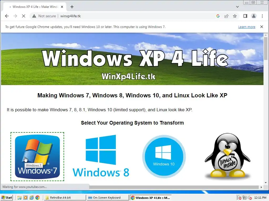The height and width of the screenshot is (201, 269).
Task: Launch Internet Explorer from quick launch
Action: tap(32, 198)
